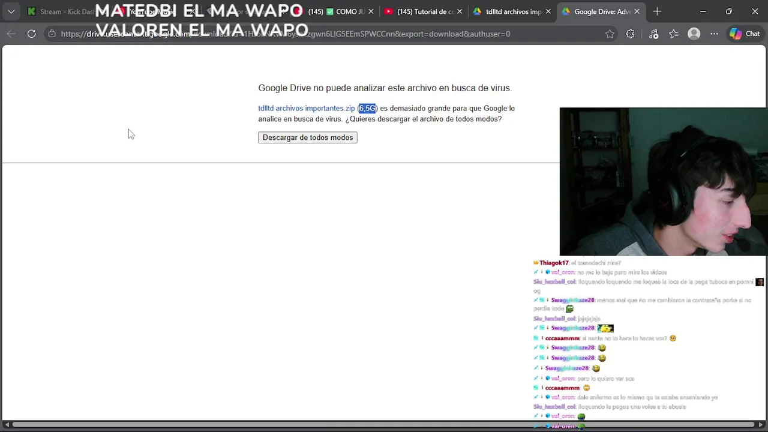
Task: Open the browser profile menu
Action: pyautogui.click(x=694, y=34)
